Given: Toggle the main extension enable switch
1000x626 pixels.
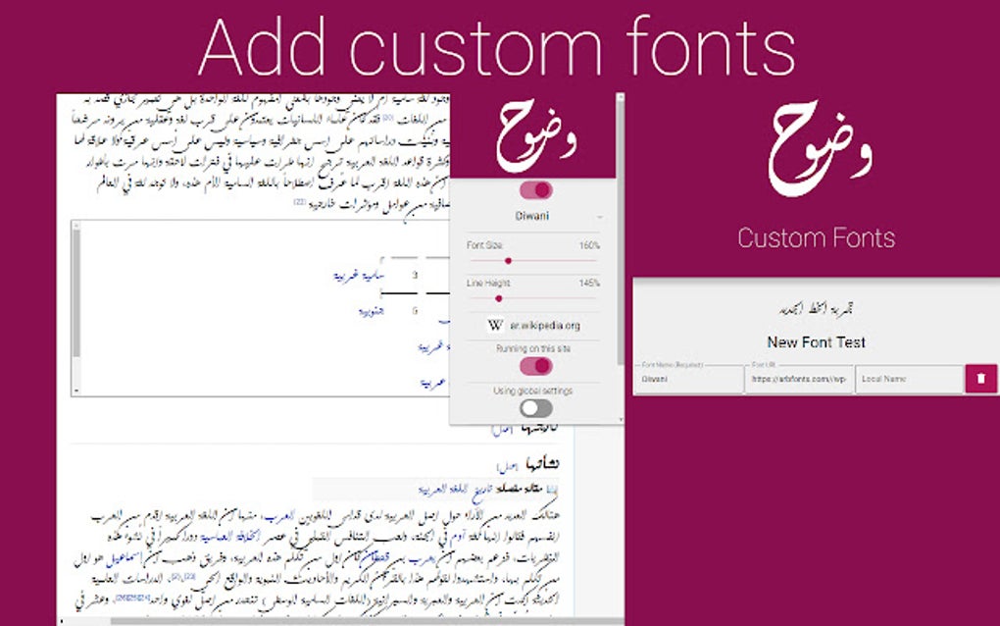Looking at the screenshot, I should [536, 190].
